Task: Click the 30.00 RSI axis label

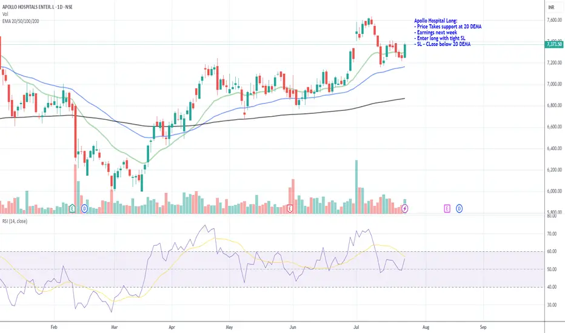Action: tap(552, 305)
